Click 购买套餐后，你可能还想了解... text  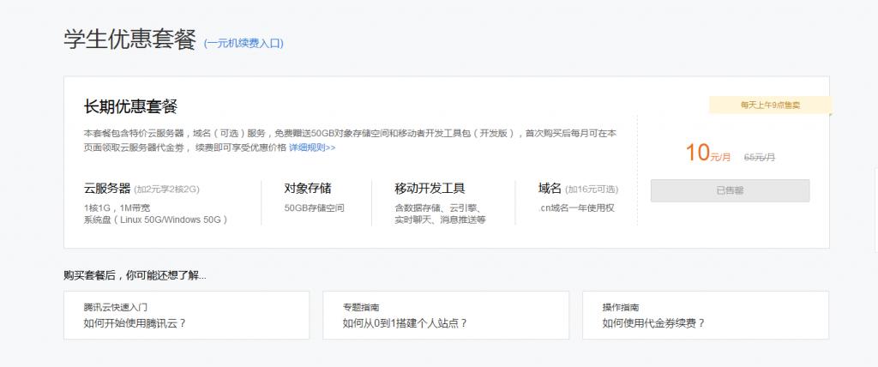(135, 275)
